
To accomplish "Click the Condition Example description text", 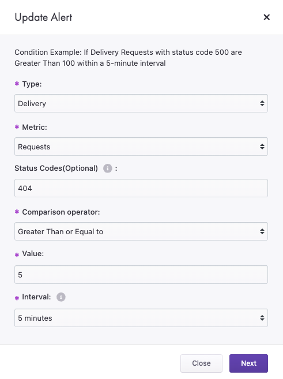I will [x=128, y=58].
